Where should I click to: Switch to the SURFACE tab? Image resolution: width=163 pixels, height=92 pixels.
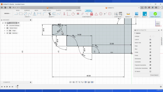pos(27,10)
